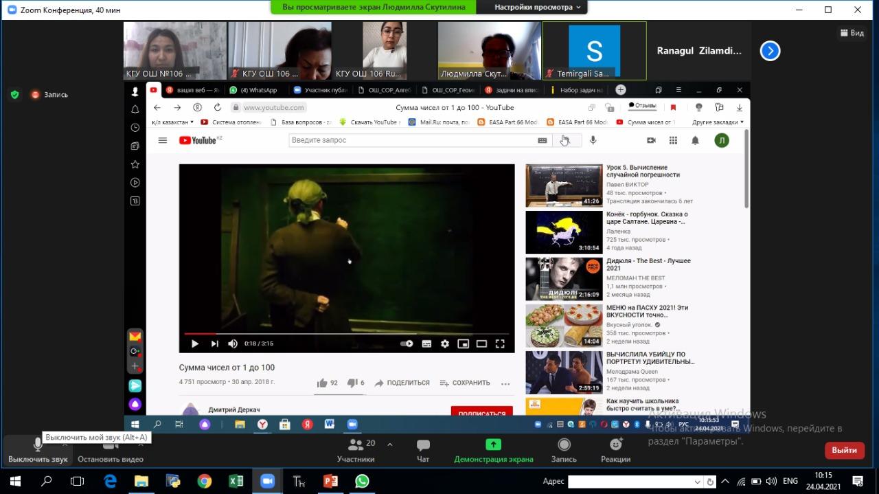
Task: Expand arrow next to Участники
Action: point(390,445)
